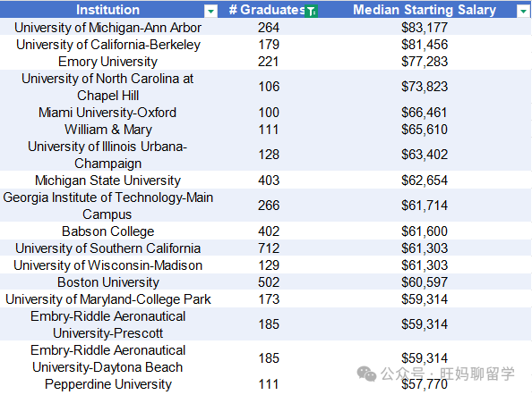The image size is (532, 395).
Task: Select the University of Michigan-Ann Arbor cell
Action: point(107,28)
